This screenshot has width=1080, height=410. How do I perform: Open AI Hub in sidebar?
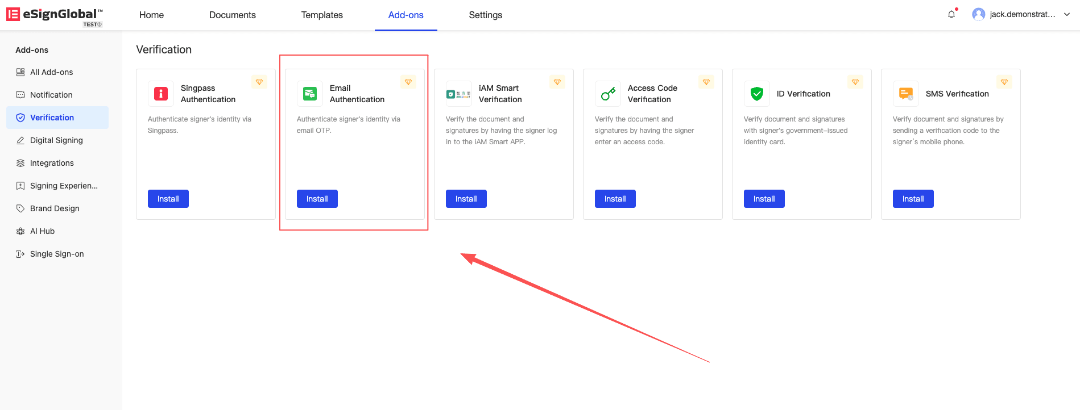42,231
